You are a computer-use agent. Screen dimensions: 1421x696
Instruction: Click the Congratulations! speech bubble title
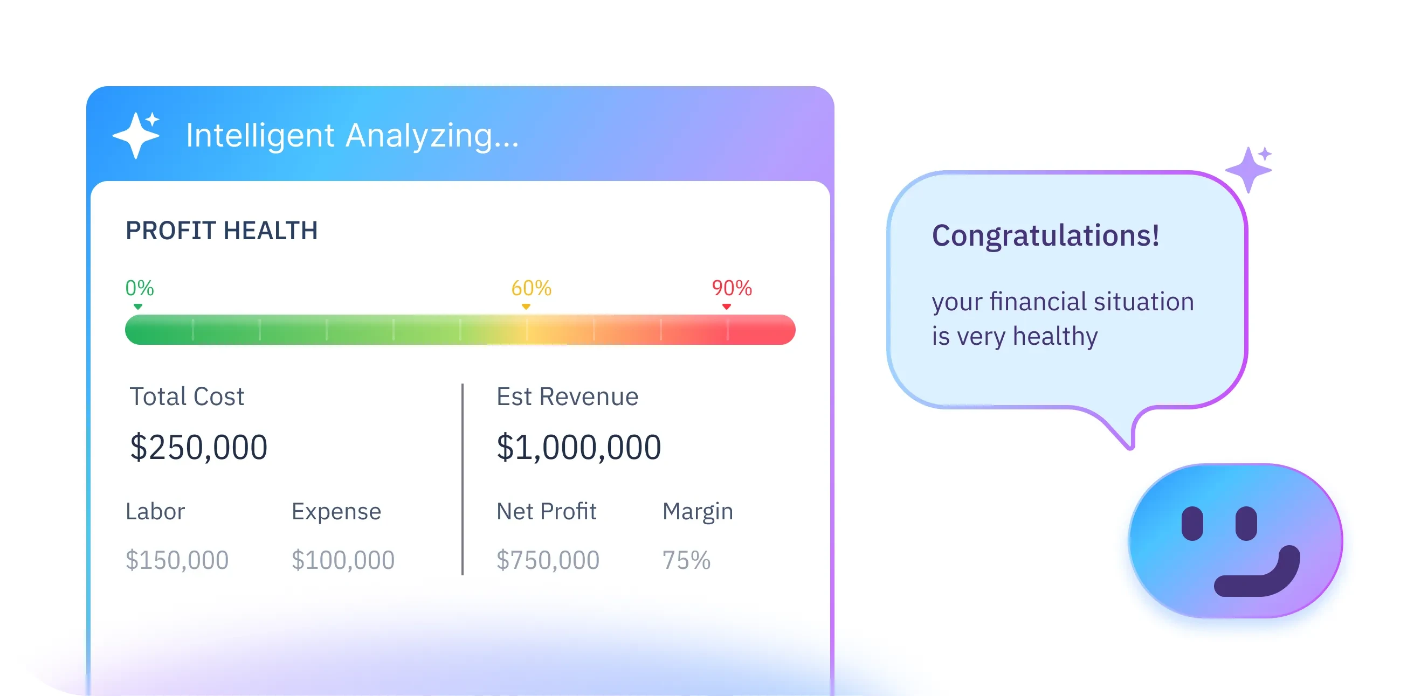[x=1045, y=236]
